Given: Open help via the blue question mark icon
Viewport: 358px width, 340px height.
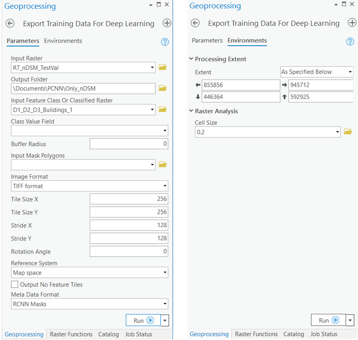Looking at the screenshot, I should (x=165, y=42).
